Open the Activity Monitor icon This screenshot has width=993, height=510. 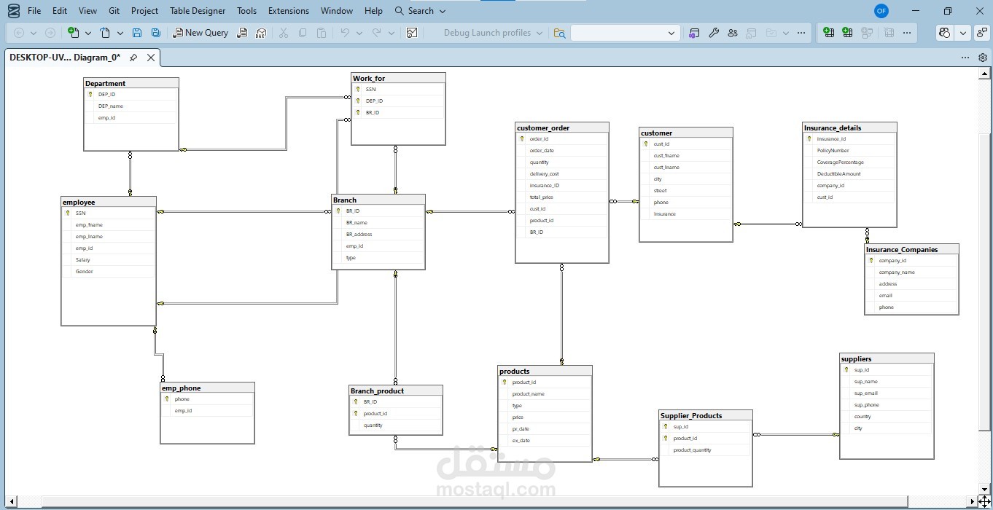tap(412, 33)
